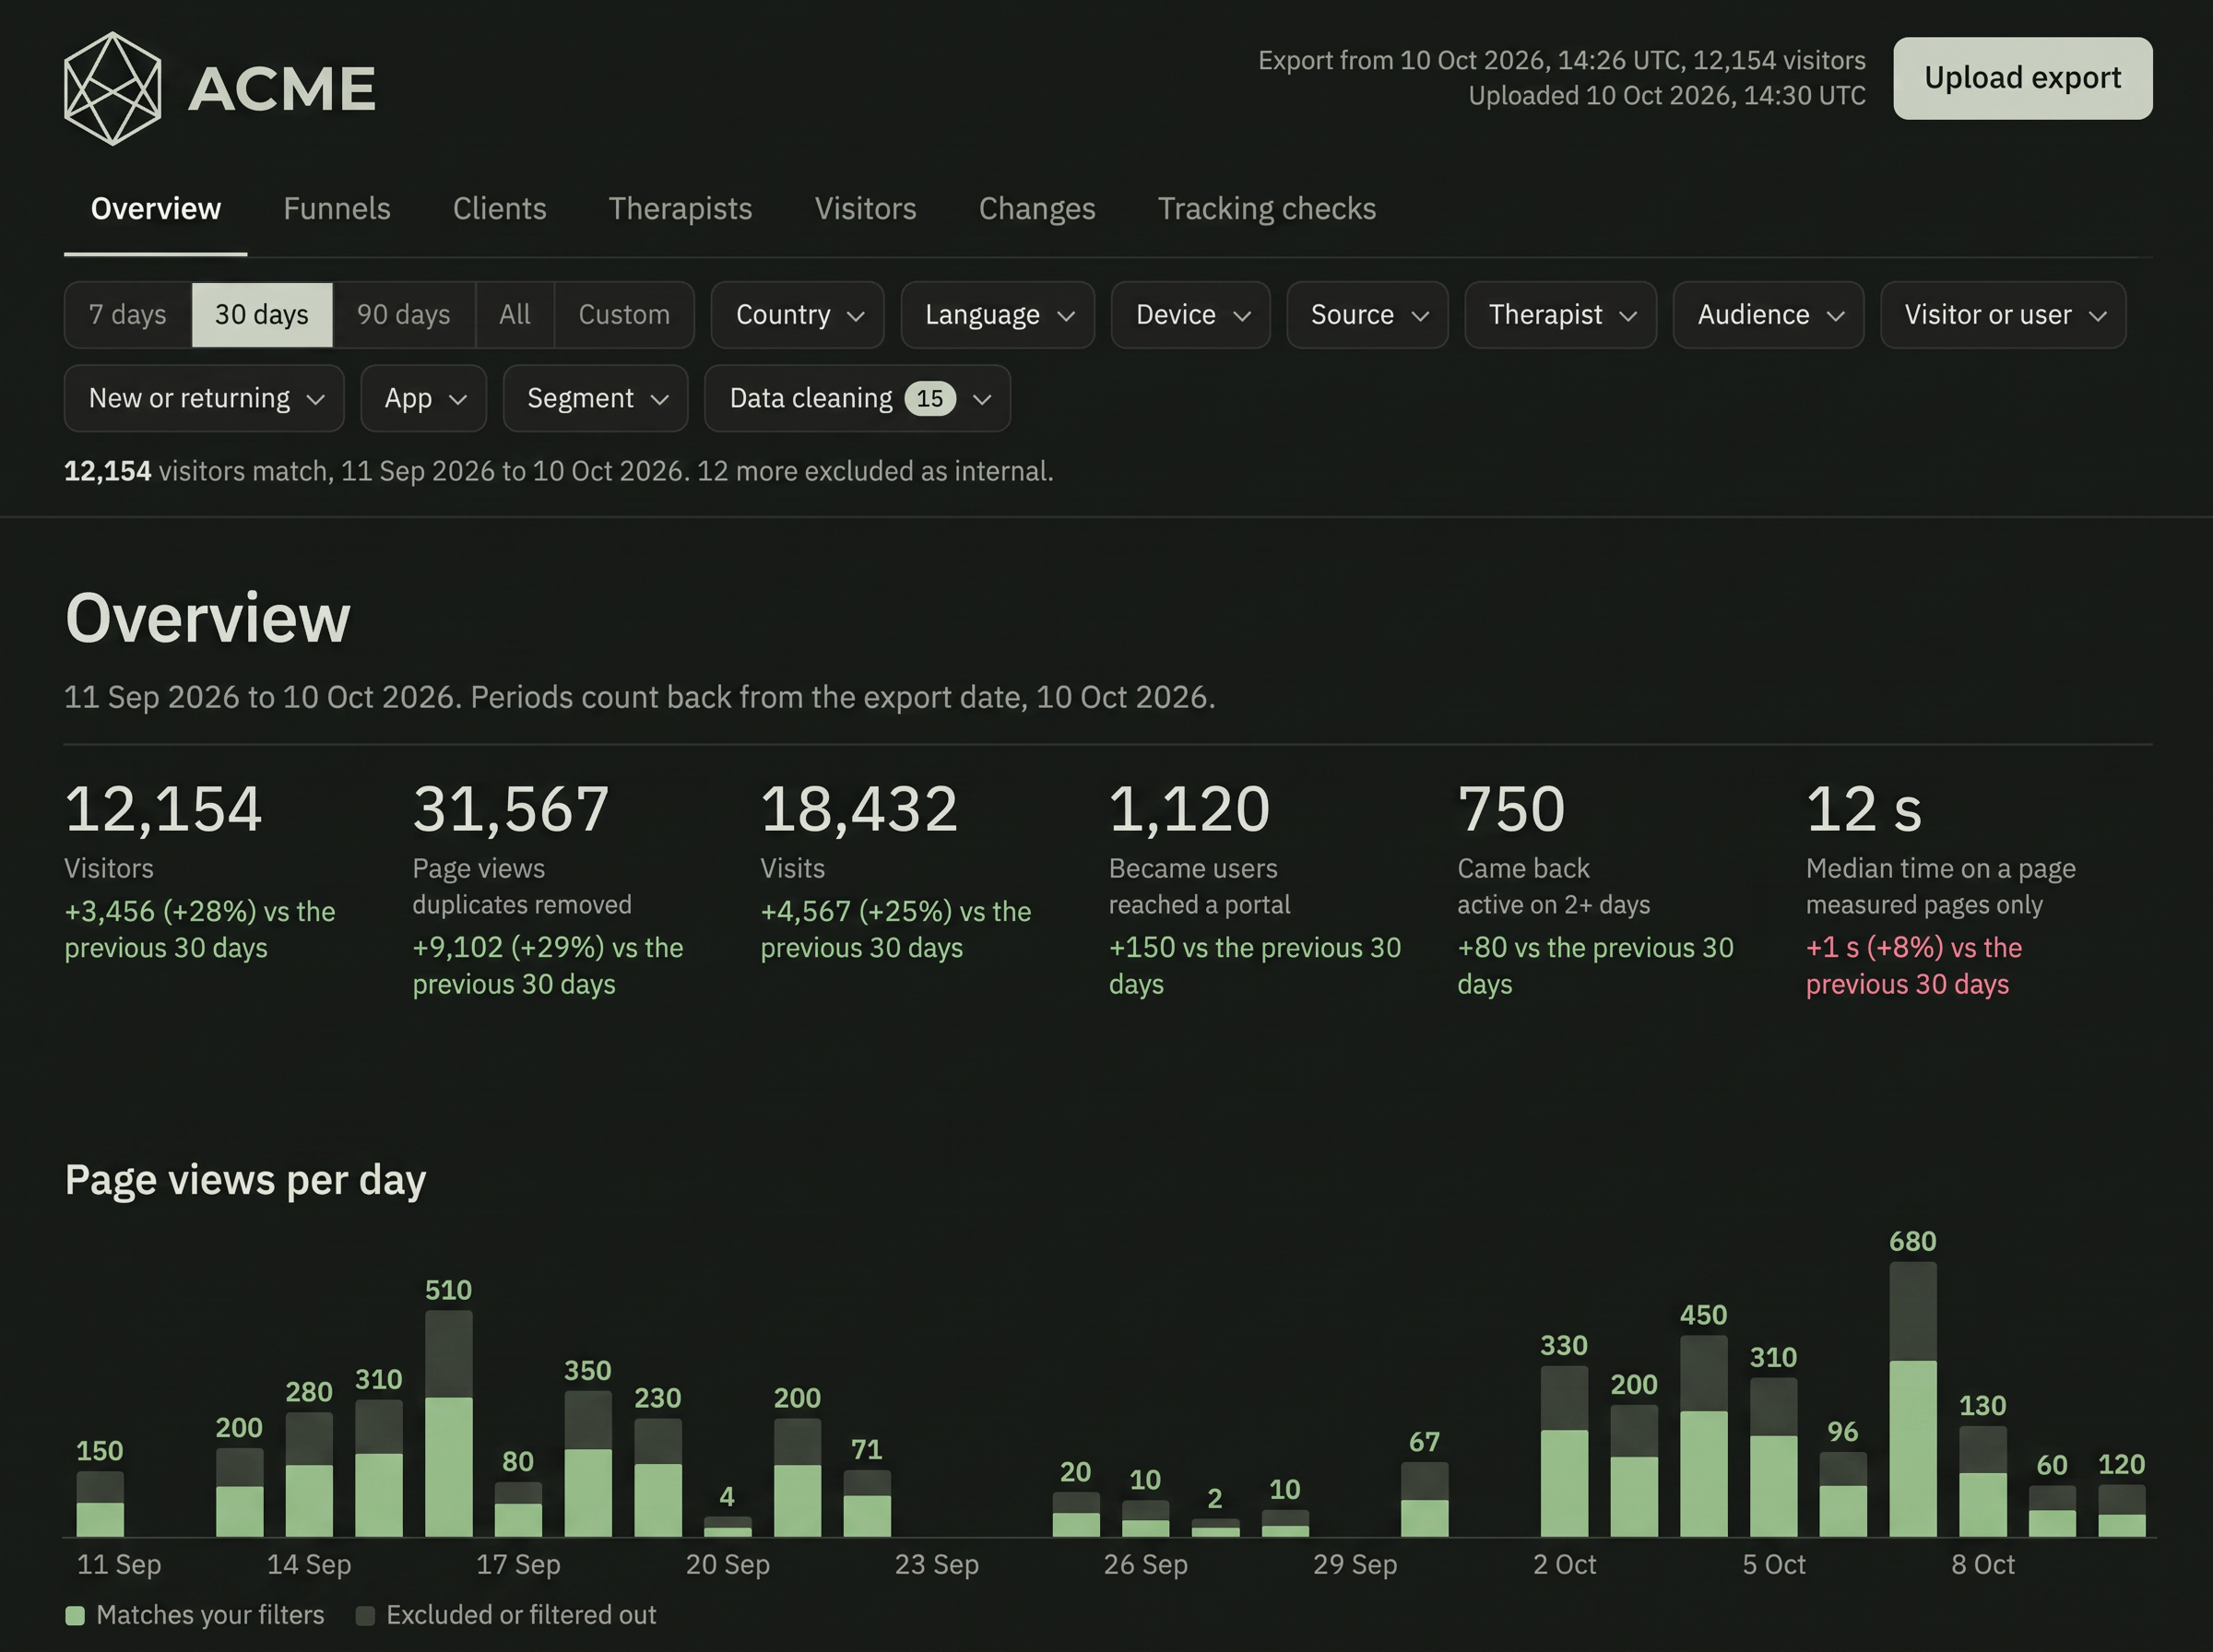Open the Data cleaning dropdown

(x=857, y=398)
